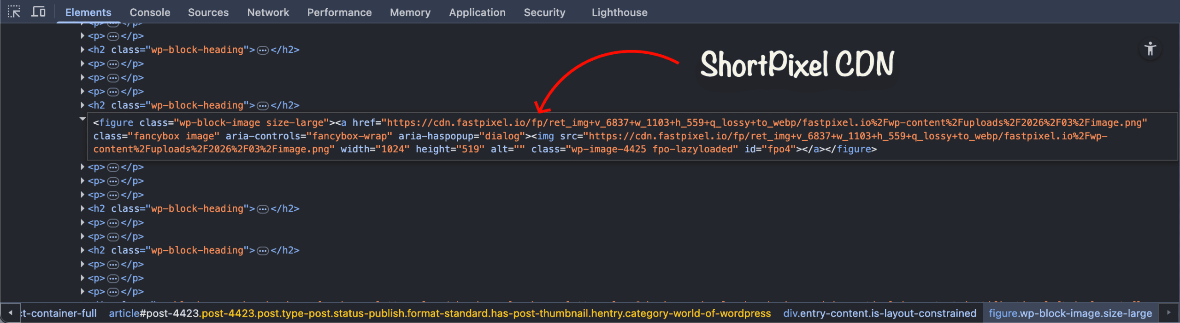Viewport: 1180px width, 323px height.
Task: Open the Application tab
Action: [x=477, y=12]
